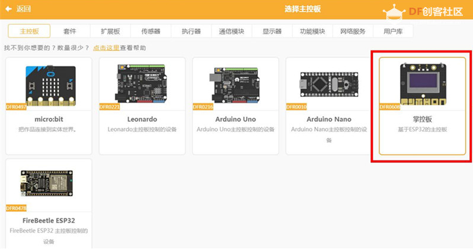Click description 基于ESP32的主控板
This screenshot has width=473, height=249.
[x=422, y=130]
